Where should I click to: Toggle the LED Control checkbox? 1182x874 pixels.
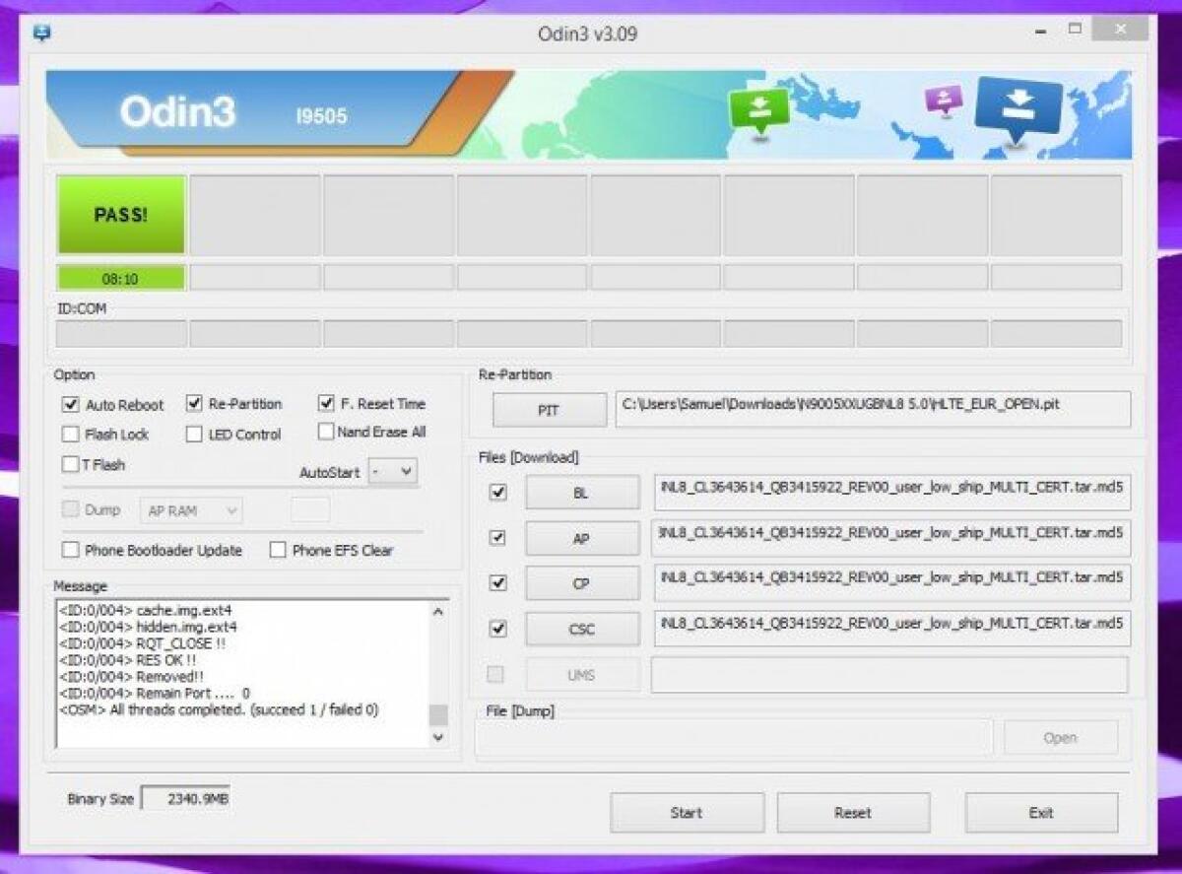point(194,434)
